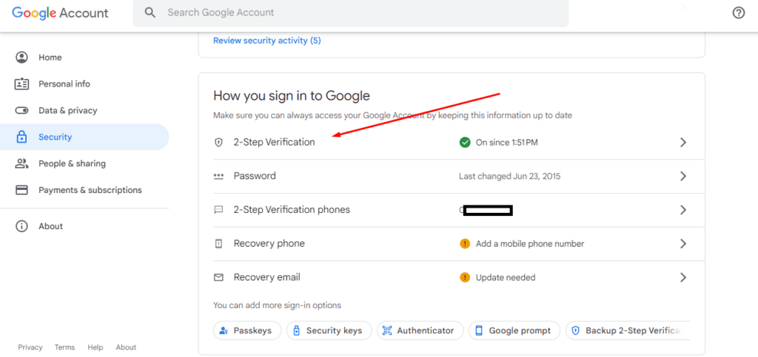Open People & sharing section
Screen dimensions: 758x357
click(84, 163)
